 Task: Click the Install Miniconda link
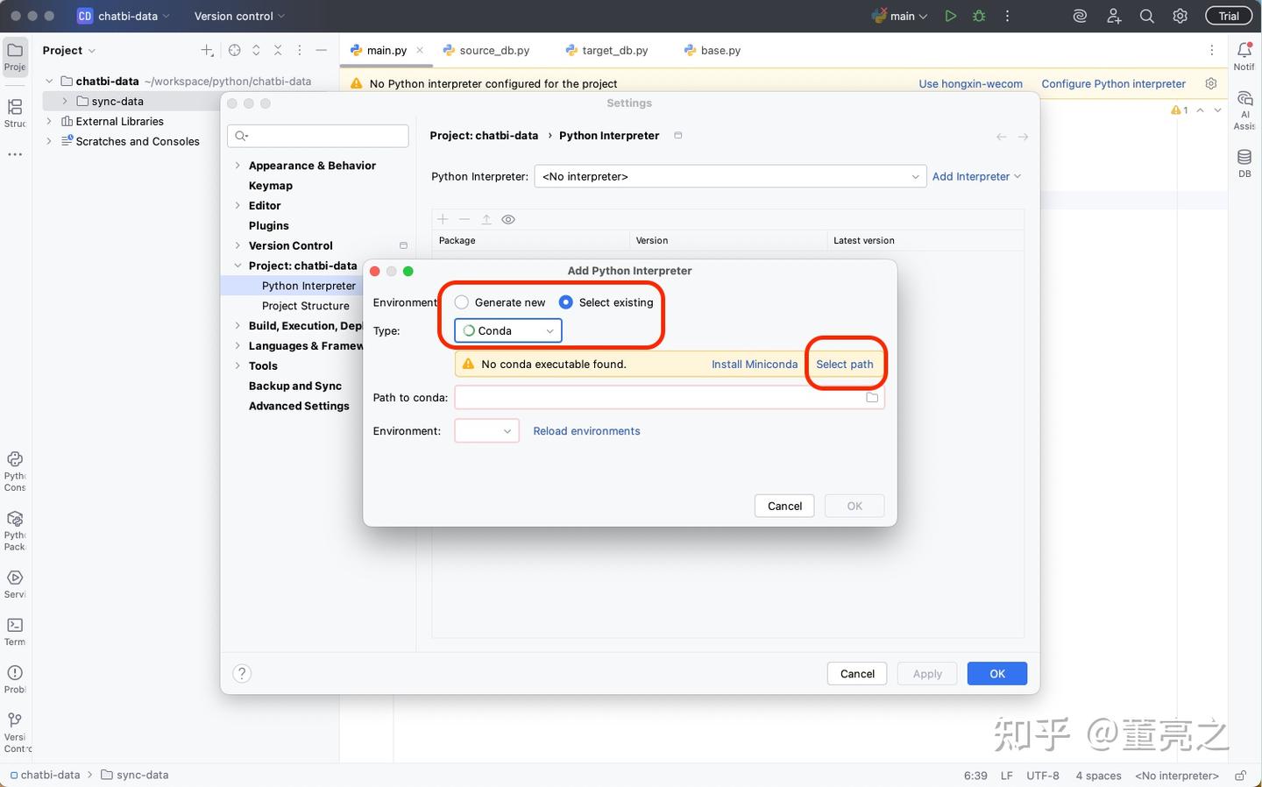click(x=755, y=365)
